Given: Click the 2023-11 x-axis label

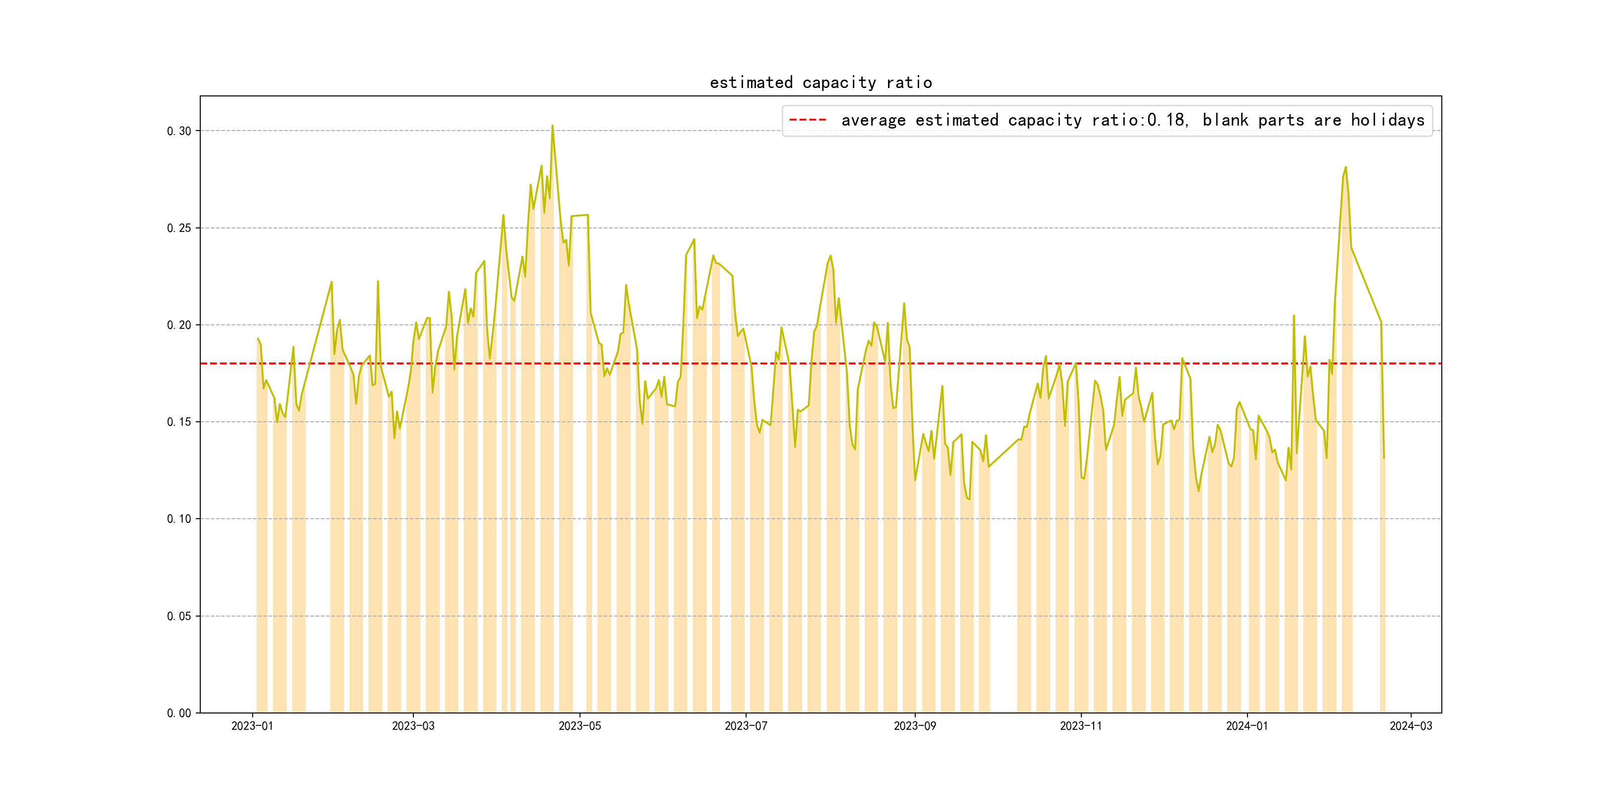Looking at the screenshot, I should [1080, 726].
